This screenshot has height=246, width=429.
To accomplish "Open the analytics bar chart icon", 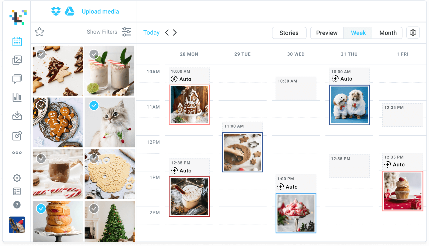I will (x=17, y=97).
